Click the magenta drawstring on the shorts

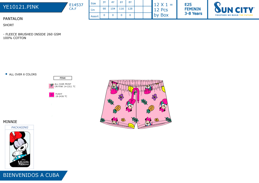(136, 95)
